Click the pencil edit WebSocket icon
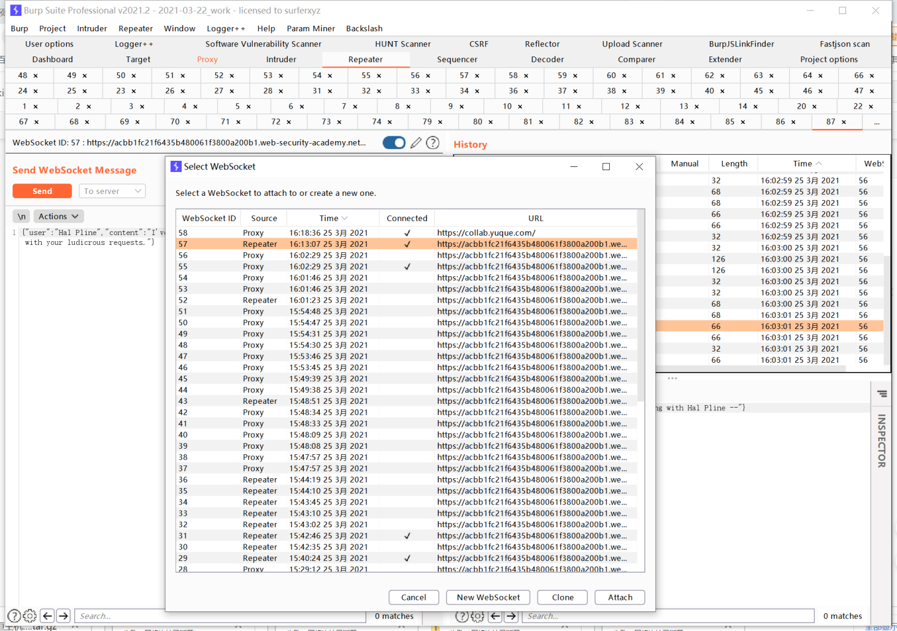 click(416, 143)
